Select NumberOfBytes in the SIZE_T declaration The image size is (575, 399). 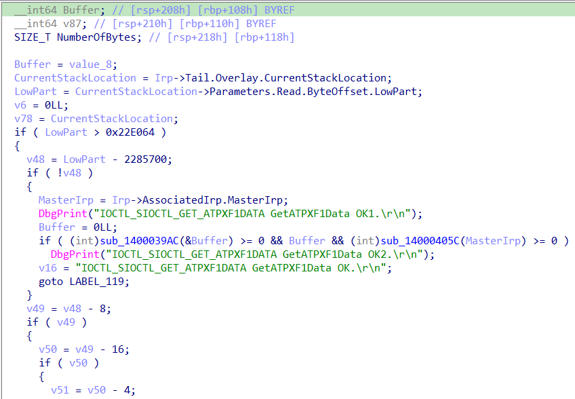click(x=99, y=37)
